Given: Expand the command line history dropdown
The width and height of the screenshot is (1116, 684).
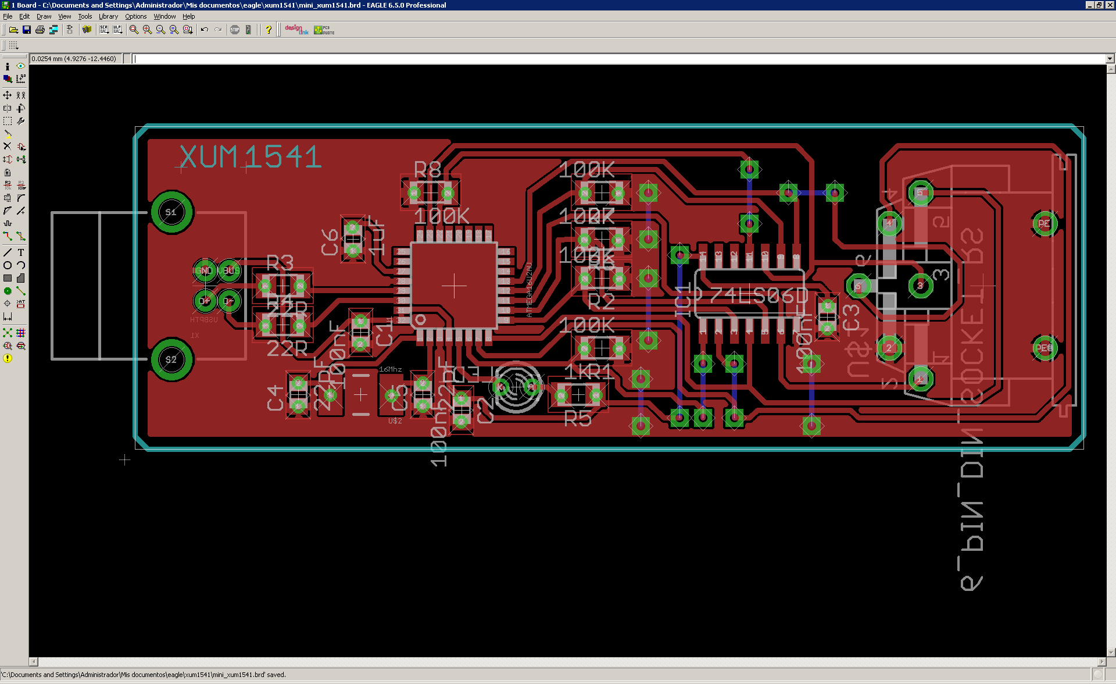Looking at the screenshot, I should pos(1110,59).
